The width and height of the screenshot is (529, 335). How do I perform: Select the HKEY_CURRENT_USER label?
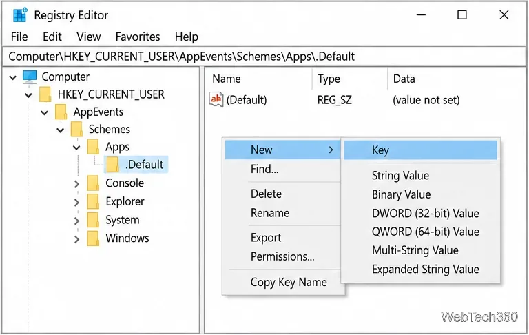(111, 94)
